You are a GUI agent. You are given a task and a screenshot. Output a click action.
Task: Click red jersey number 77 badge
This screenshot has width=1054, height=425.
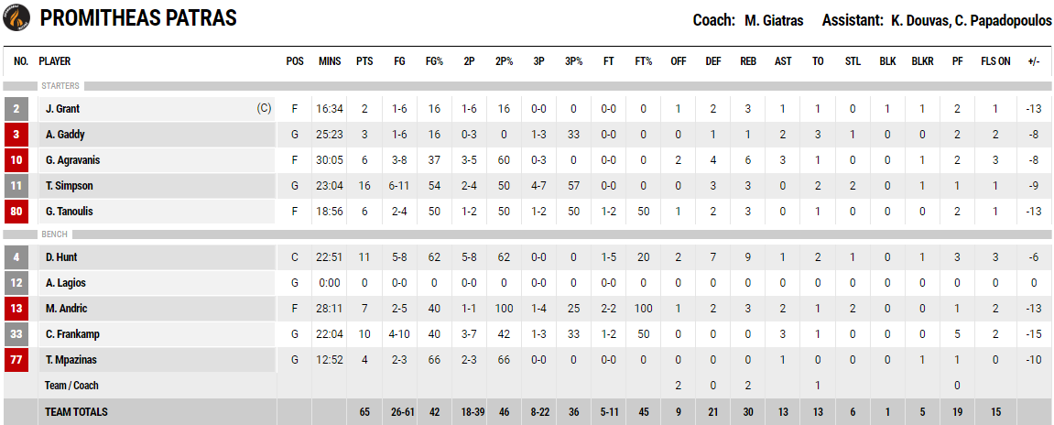pos(16,360)
